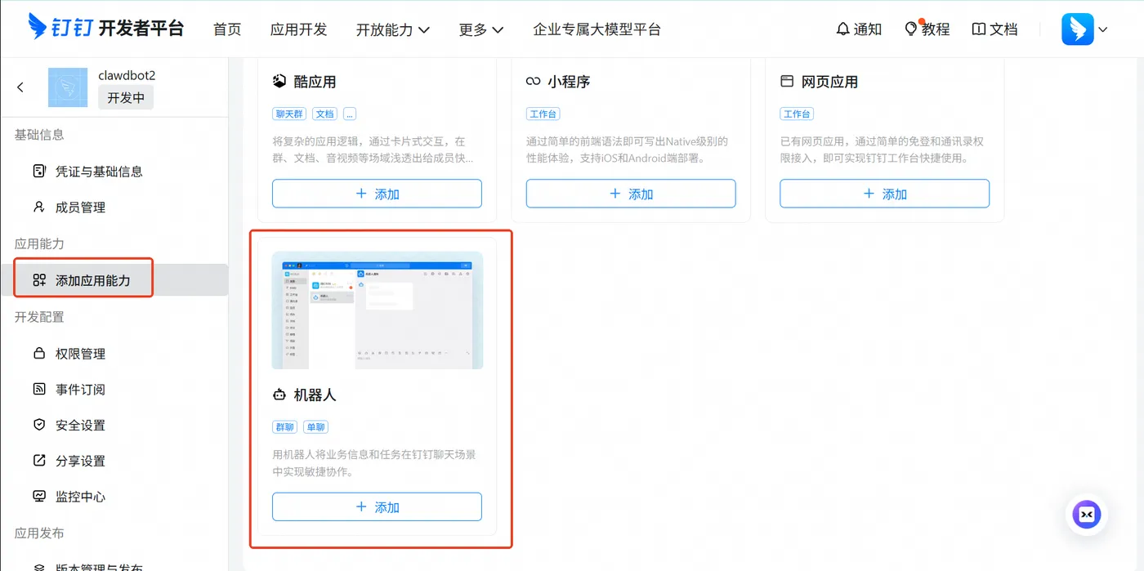Screen dimensions: 1144x571
Task: Open 凭证与基础信息 in the sidebar
Action: point(114,172)
